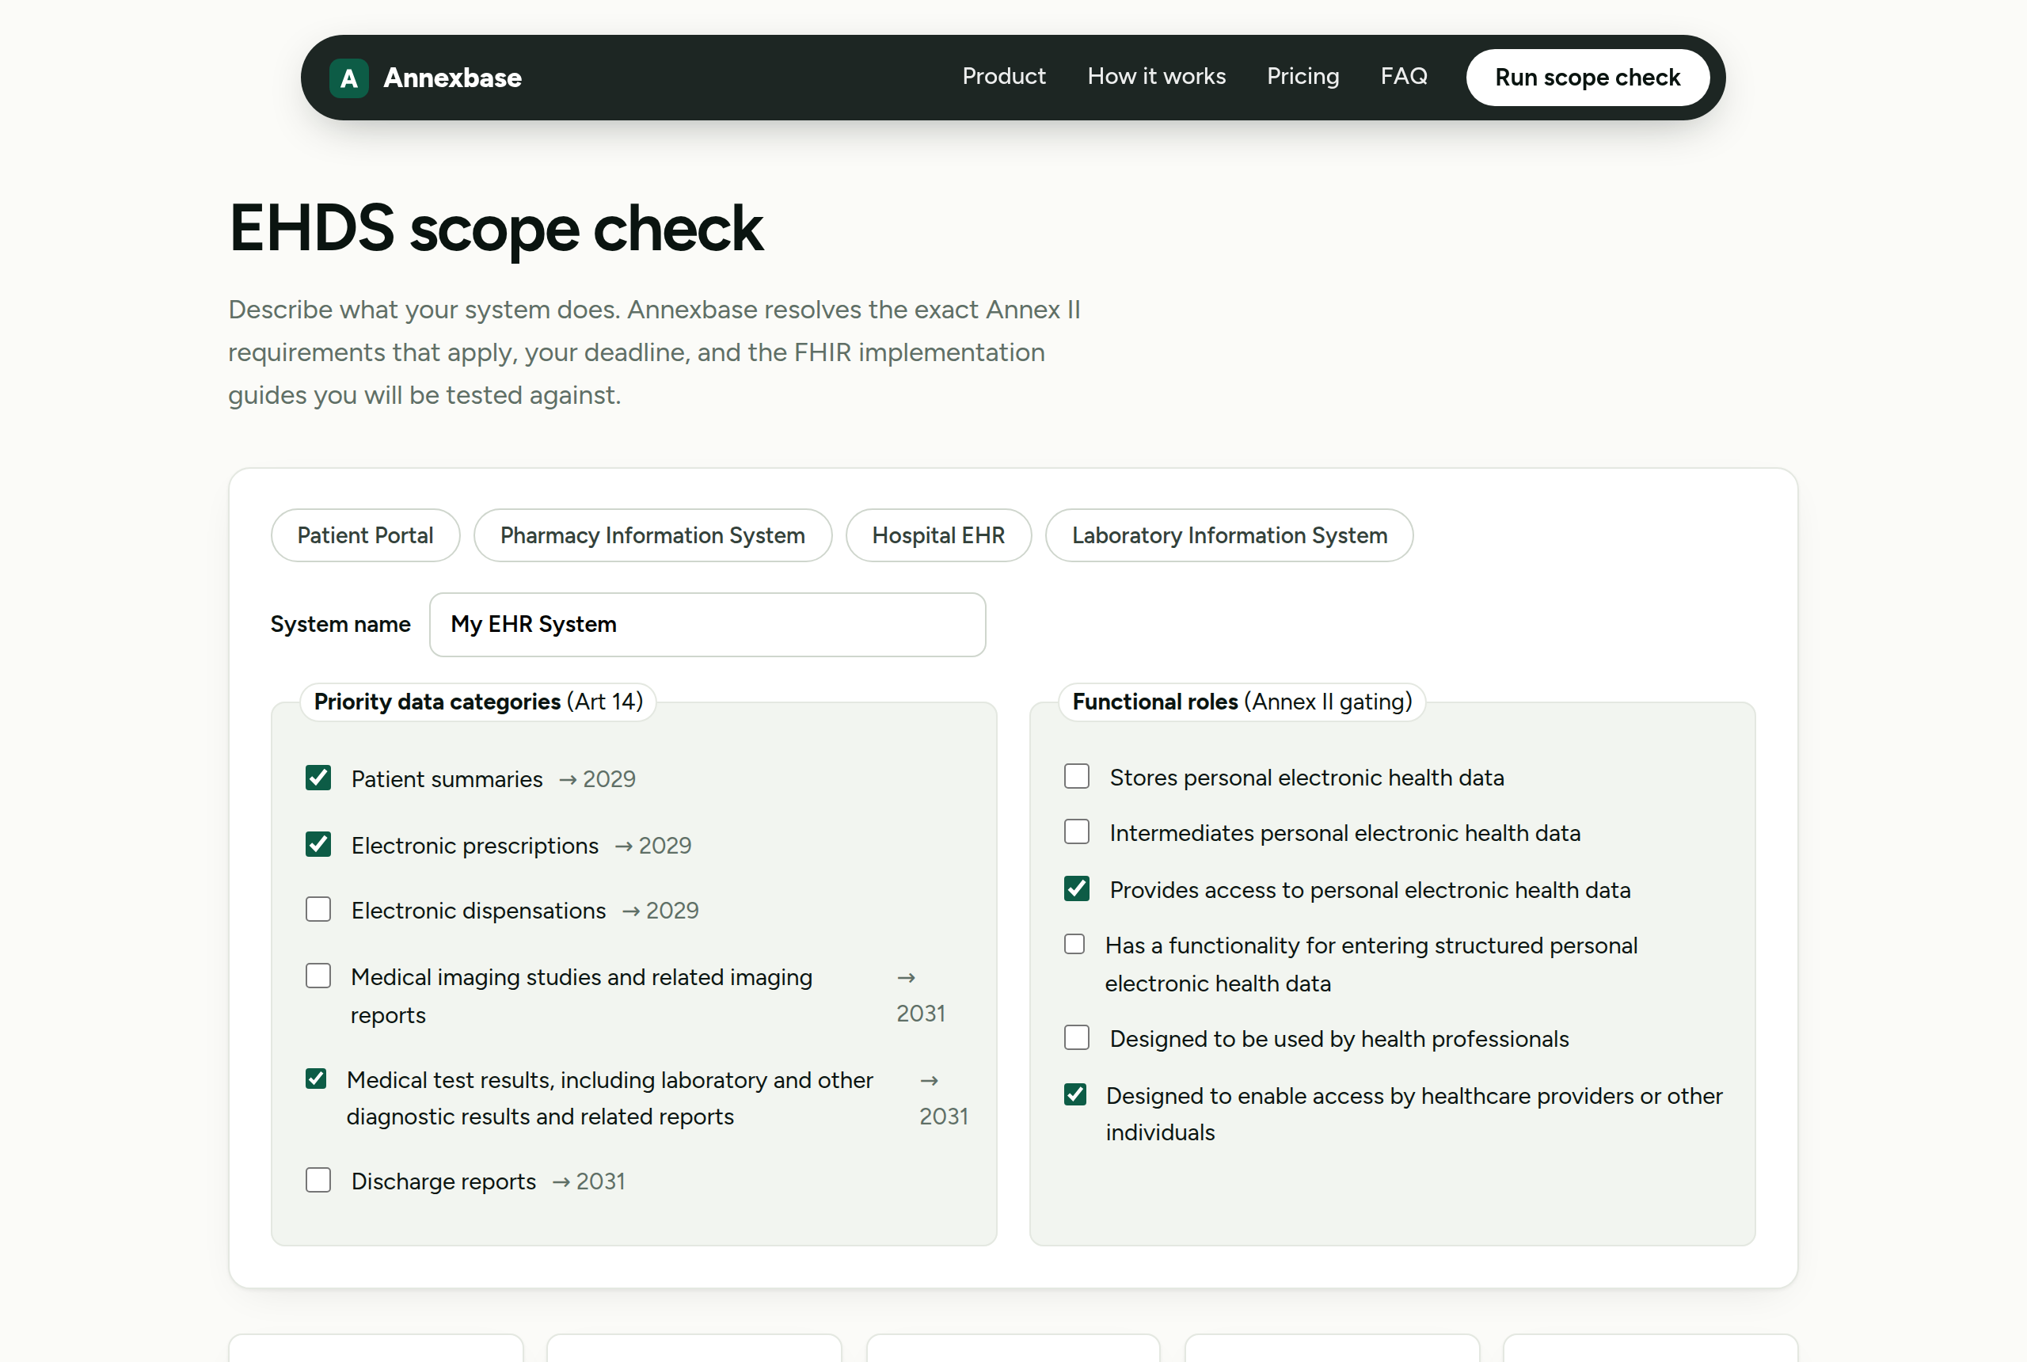This screenshot has height=1362, width=2027.
Task: Check Designed to be used by health professionals
Action: [1077, 1038]
